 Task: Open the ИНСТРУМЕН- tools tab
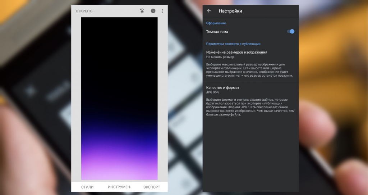[120, 187]
